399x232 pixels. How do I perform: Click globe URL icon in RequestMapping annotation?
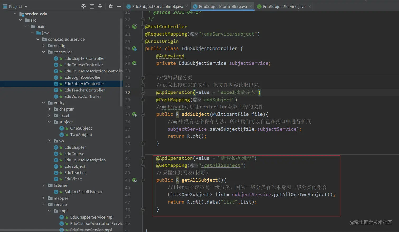coord(192,34)
